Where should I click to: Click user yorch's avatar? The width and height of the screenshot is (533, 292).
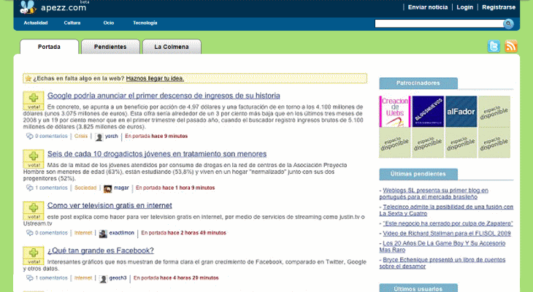pos(99,137)
